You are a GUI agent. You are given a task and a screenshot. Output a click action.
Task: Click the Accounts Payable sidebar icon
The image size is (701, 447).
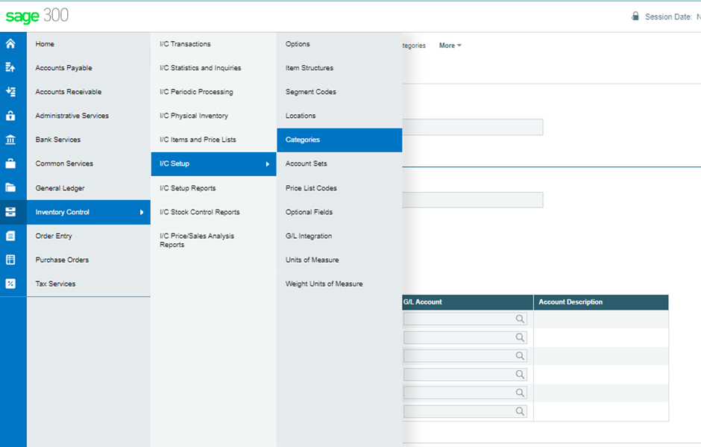[10, 68]
